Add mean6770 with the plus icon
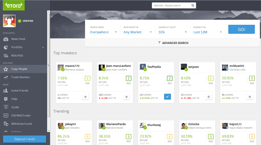 86,97
